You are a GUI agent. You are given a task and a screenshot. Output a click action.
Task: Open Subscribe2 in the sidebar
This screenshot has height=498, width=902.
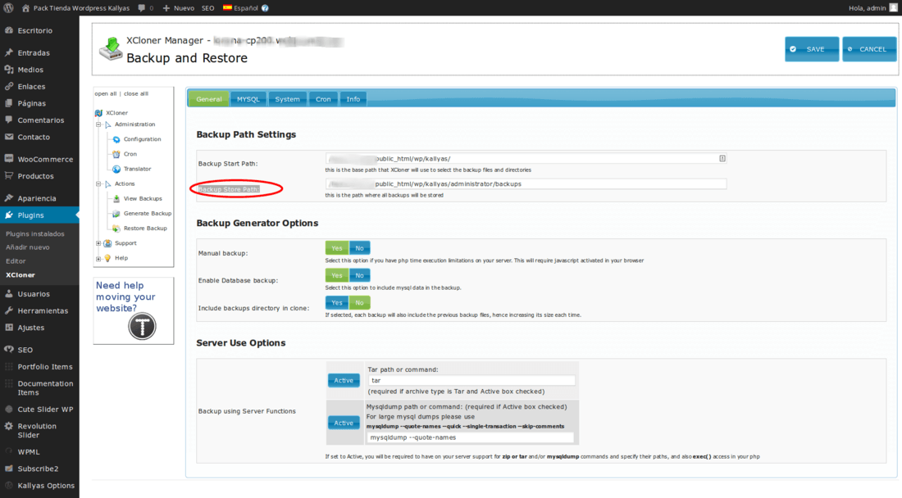(39, 469)
